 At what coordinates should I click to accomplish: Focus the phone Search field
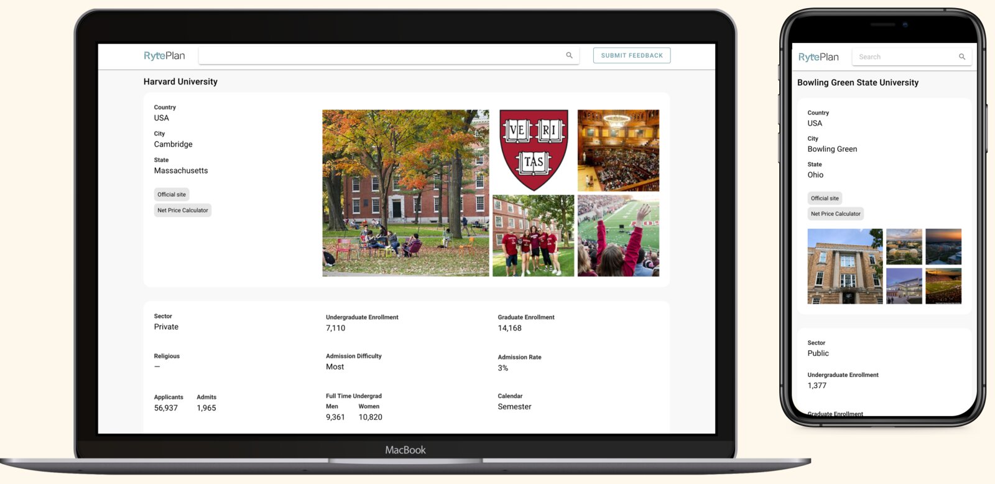click(x=912, y=57)
